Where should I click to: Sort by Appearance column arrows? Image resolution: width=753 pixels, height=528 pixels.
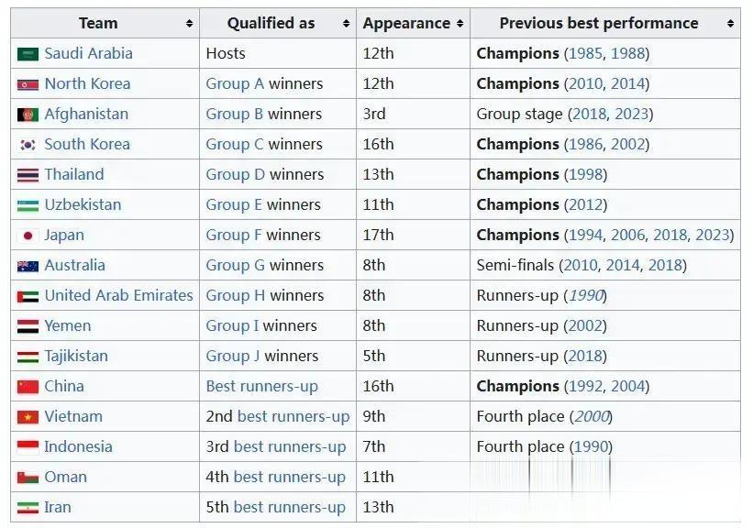(x=460, y=24)
